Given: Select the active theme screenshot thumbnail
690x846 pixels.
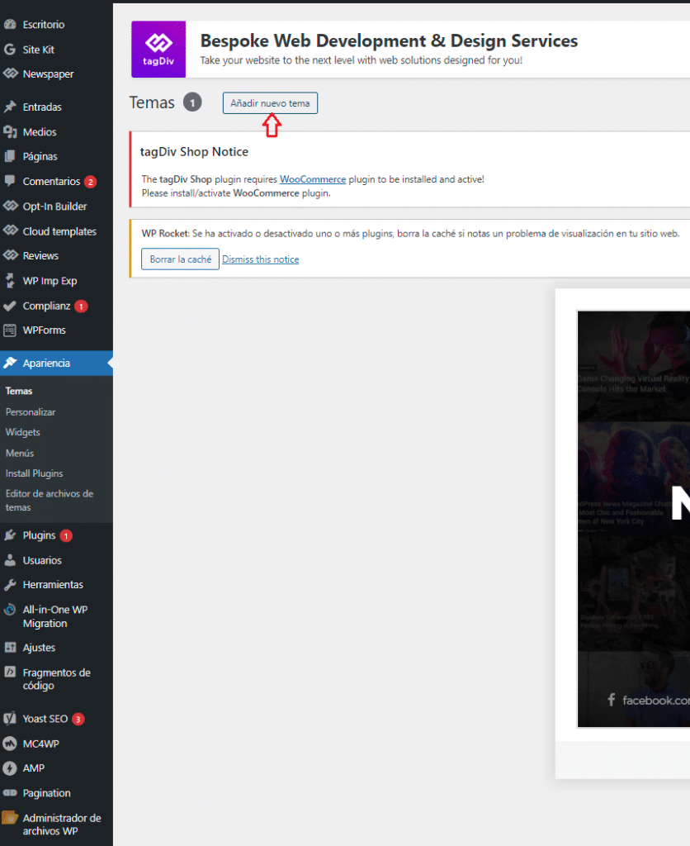Looking at the screenshot, I should coord(634,519).
